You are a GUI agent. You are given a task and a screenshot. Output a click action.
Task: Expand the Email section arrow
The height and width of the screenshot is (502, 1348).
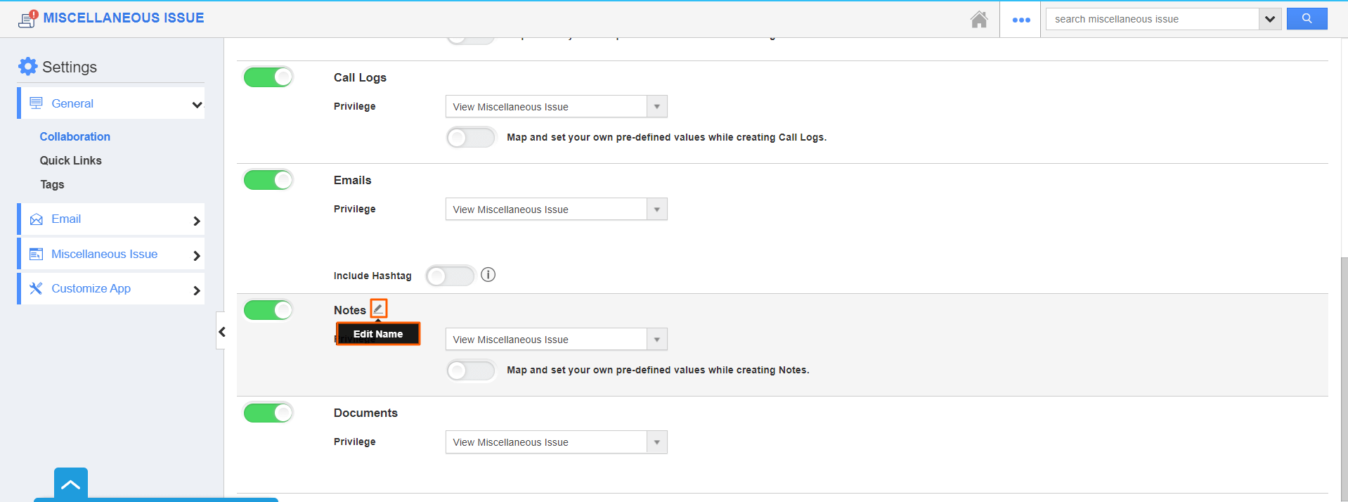[197, 221]
